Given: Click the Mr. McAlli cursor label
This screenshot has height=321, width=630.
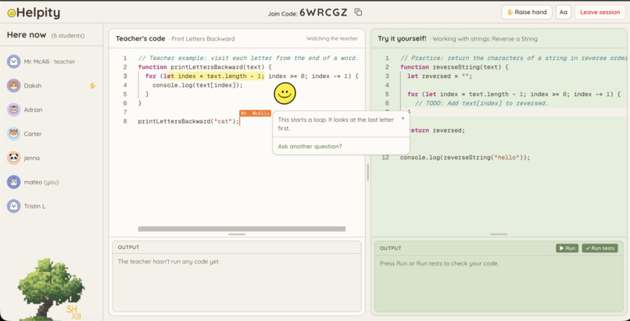Looking at the screenshot, I should point(255,113).
